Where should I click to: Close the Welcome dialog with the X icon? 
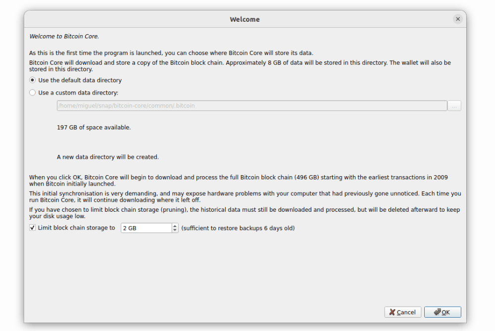458,19
